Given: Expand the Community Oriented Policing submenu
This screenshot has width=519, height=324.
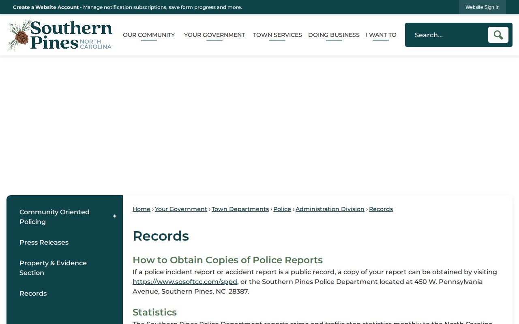Looking at the screenshot, I should [x=115, y=216].
